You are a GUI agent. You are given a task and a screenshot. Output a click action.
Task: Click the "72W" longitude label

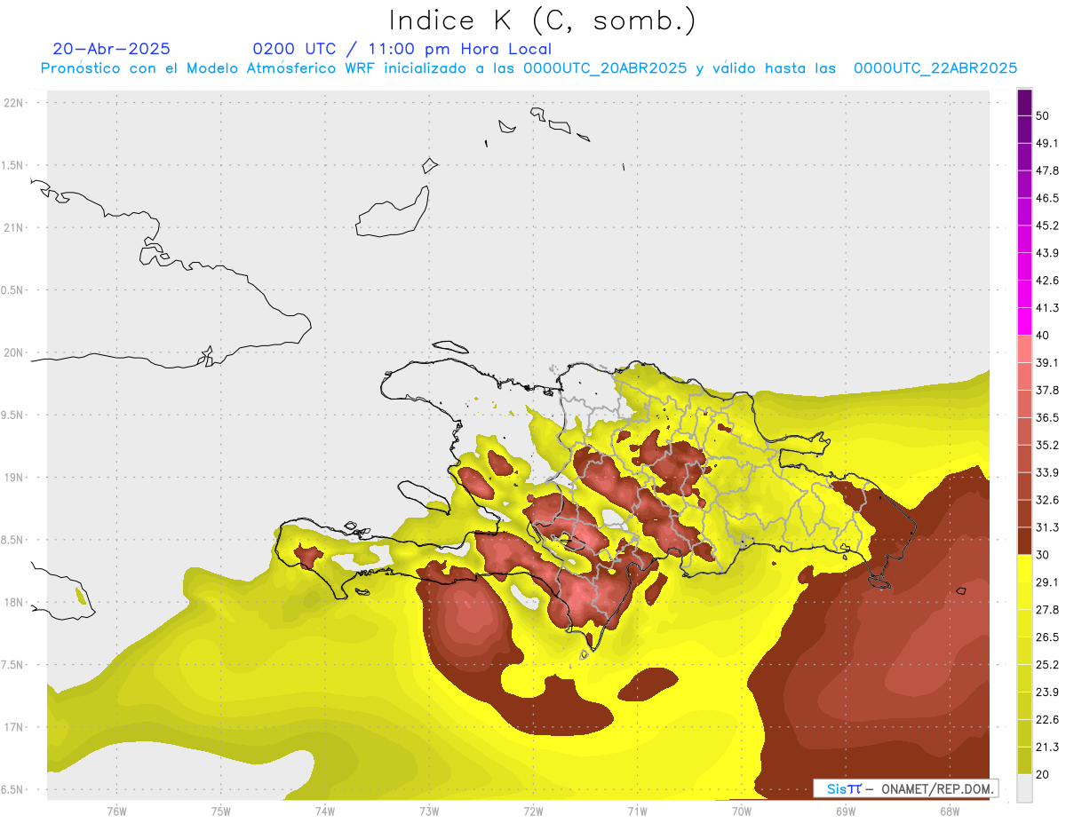click(533, 811)
